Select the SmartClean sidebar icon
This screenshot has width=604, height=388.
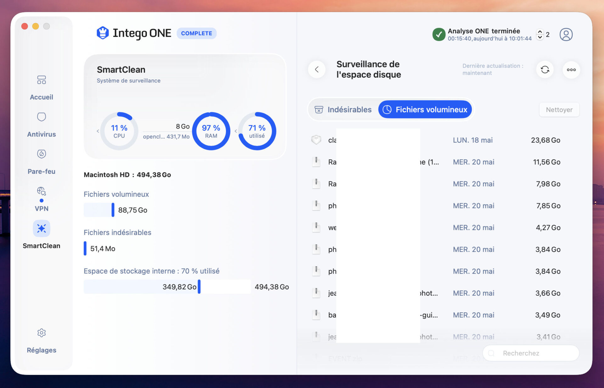pyautogui.click(x=42, y=228)
